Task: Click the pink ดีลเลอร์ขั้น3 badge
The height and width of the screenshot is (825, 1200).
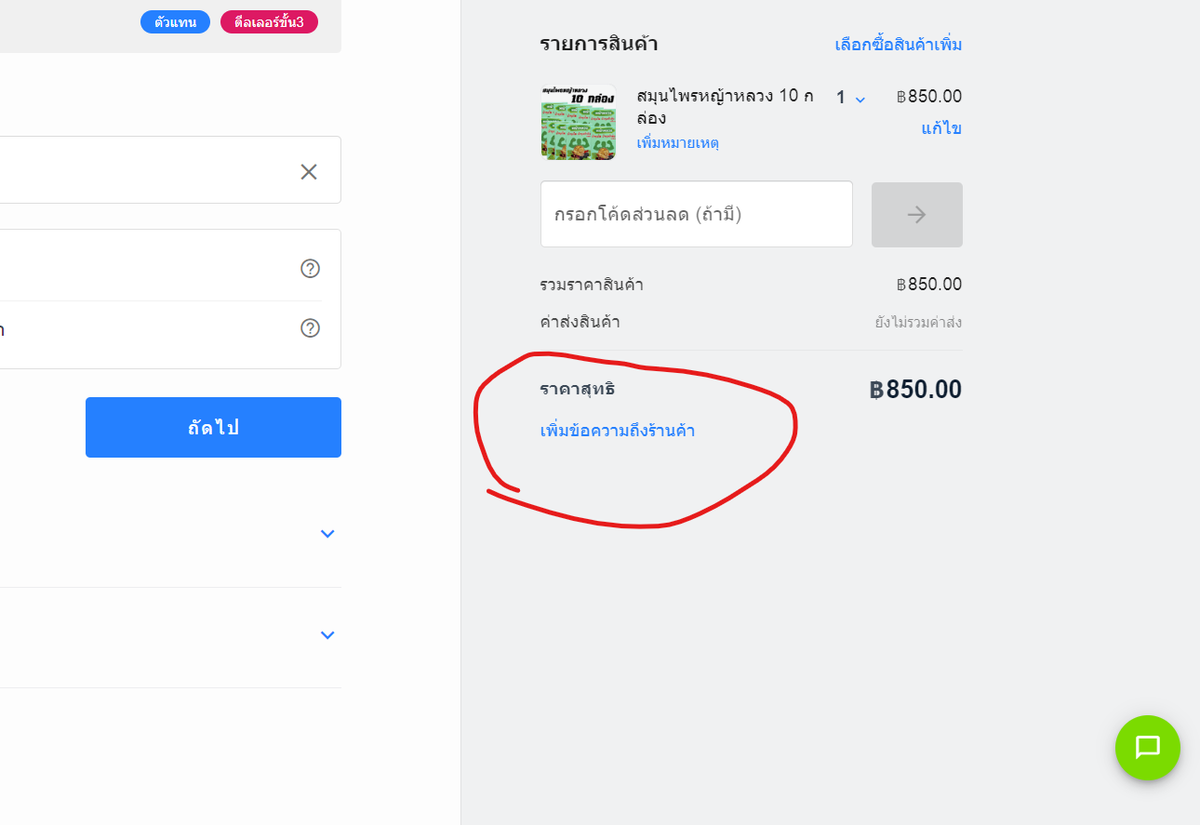Action: click(x=269, y=22)
